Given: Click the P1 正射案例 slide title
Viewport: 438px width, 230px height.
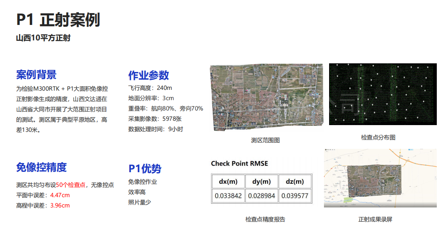Looking at the screenshot, I should (x=58, y=20).
